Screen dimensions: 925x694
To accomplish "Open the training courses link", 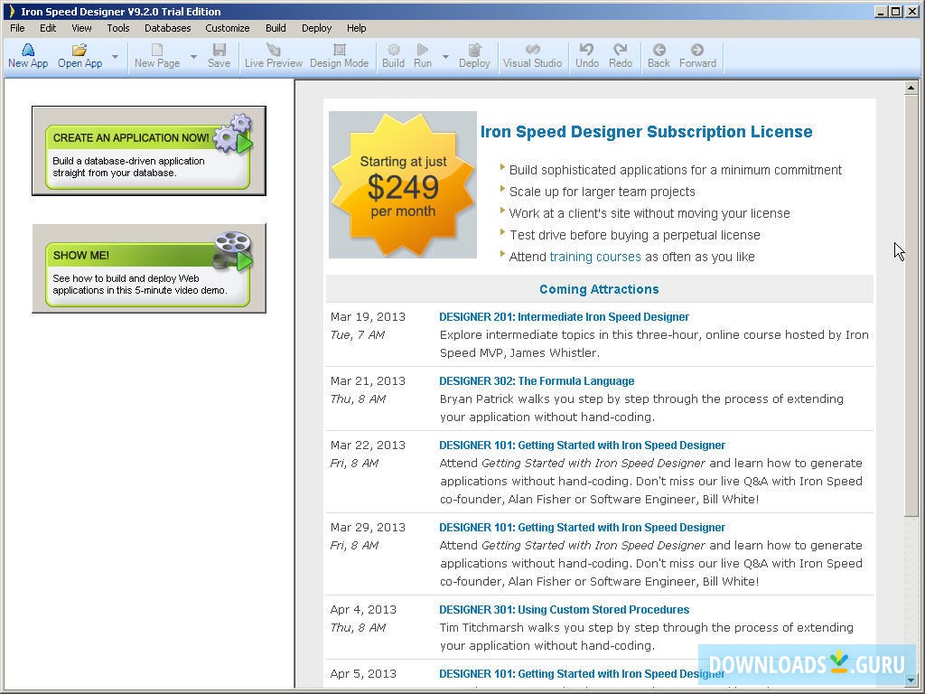I will click(595, 257).
